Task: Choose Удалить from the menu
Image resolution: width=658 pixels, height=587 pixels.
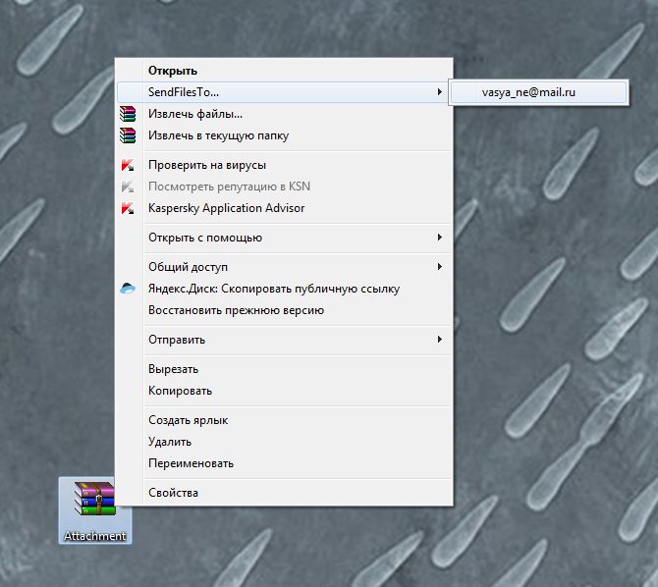Action: 284,442
